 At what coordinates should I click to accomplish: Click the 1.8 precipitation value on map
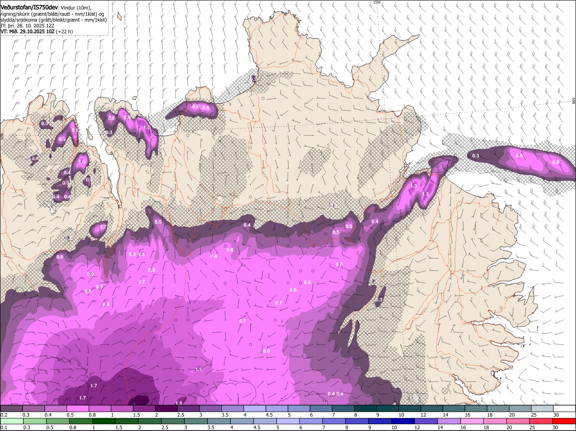coord(179,403)
